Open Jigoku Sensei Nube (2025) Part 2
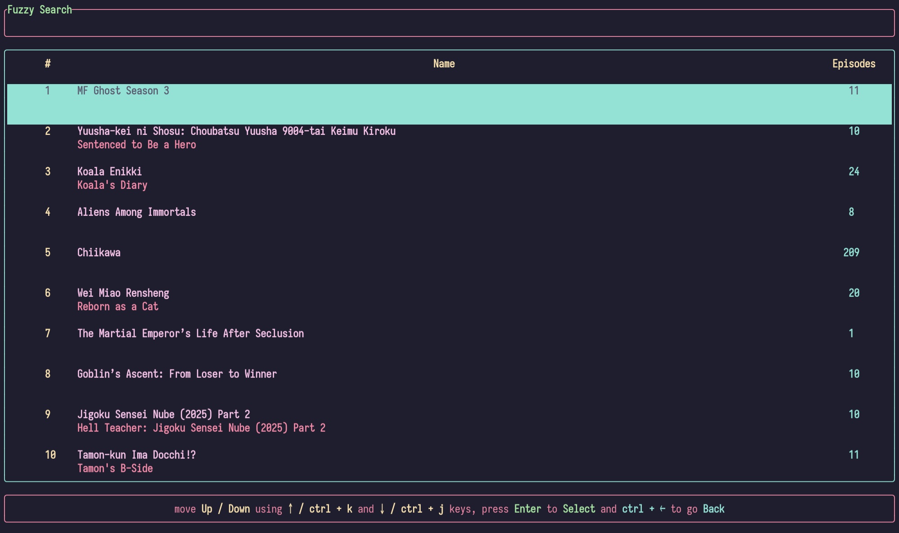Screen dimensions: 899x533 pyautogui.click(x=164, y=415)
